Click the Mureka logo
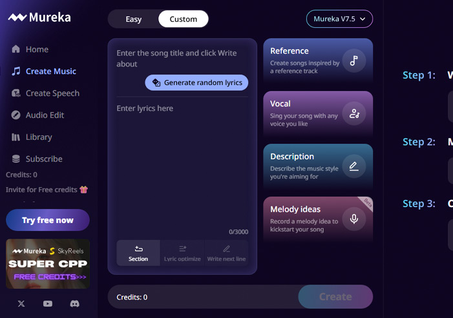Screen dimensions: 453x318 click(x=39, y=17)
